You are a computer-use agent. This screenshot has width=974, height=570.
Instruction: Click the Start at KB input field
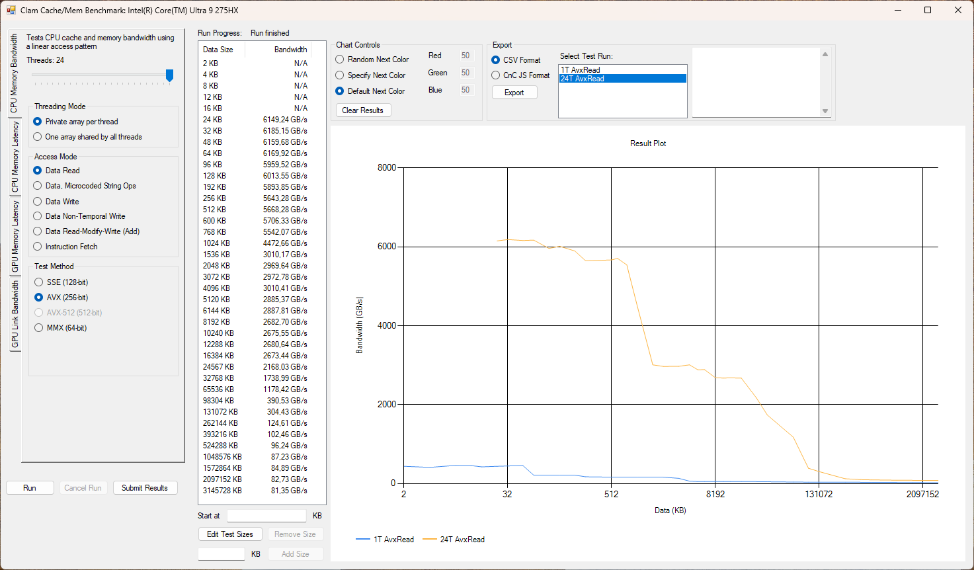coord(266,516)
